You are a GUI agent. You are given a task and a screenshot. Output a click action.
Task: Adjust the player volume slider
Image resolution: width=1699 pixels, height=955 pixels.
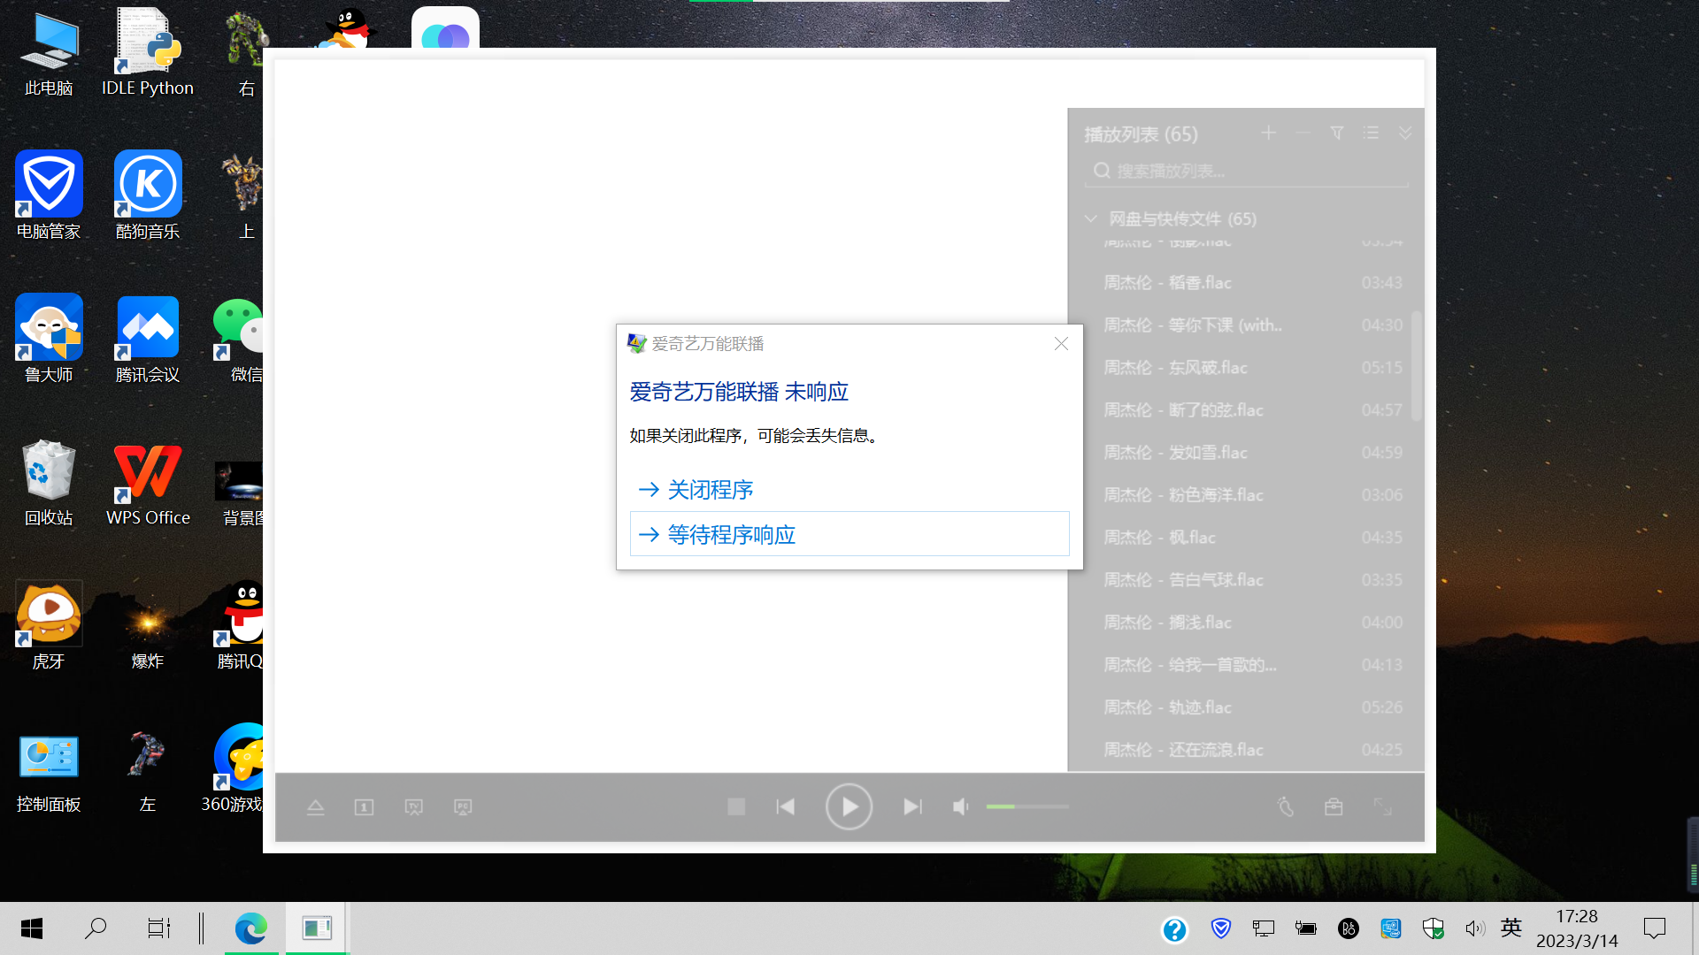(x=1027, y=806)
